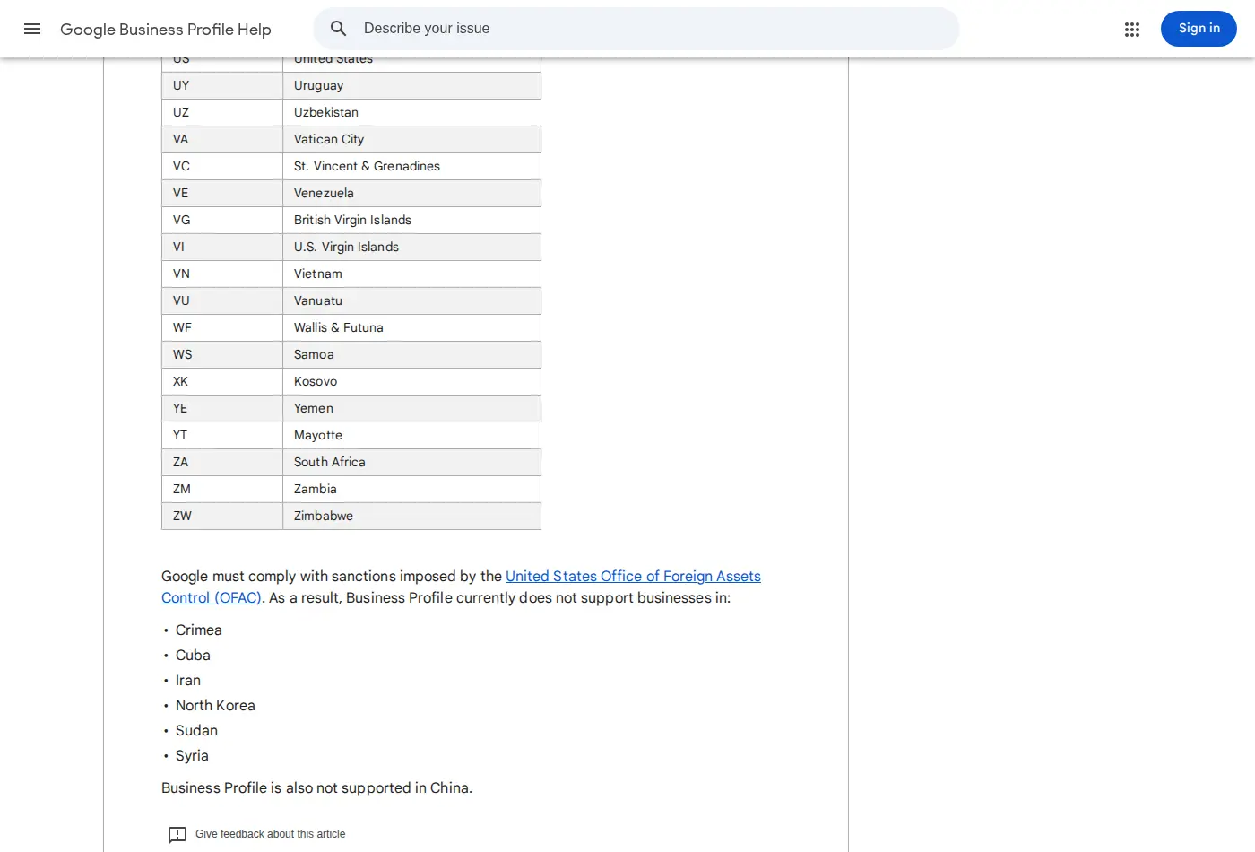Click St. Vincent & Grenadines cell
Screen dimensions: 1255x852
[411, 166]
